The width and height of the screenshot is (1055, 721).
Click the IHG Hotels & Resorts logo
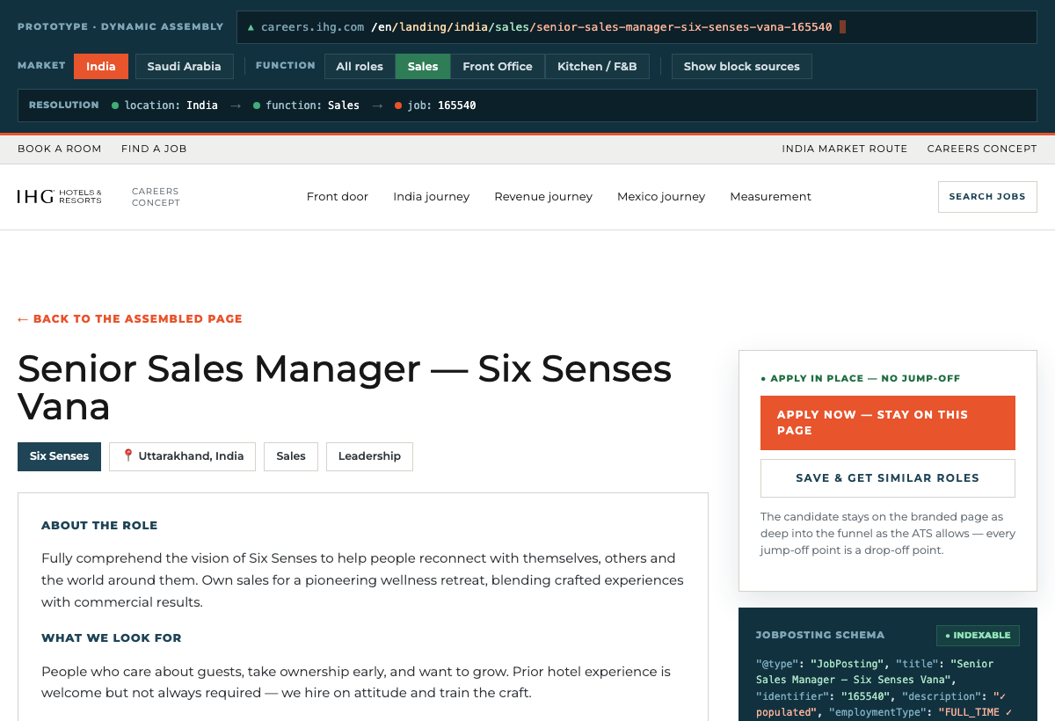tap(60, 197)
